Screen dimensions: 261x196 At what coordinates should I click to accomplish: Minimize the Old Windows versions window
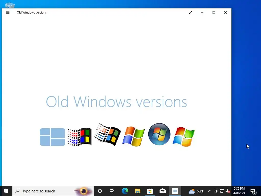[202, 13]
